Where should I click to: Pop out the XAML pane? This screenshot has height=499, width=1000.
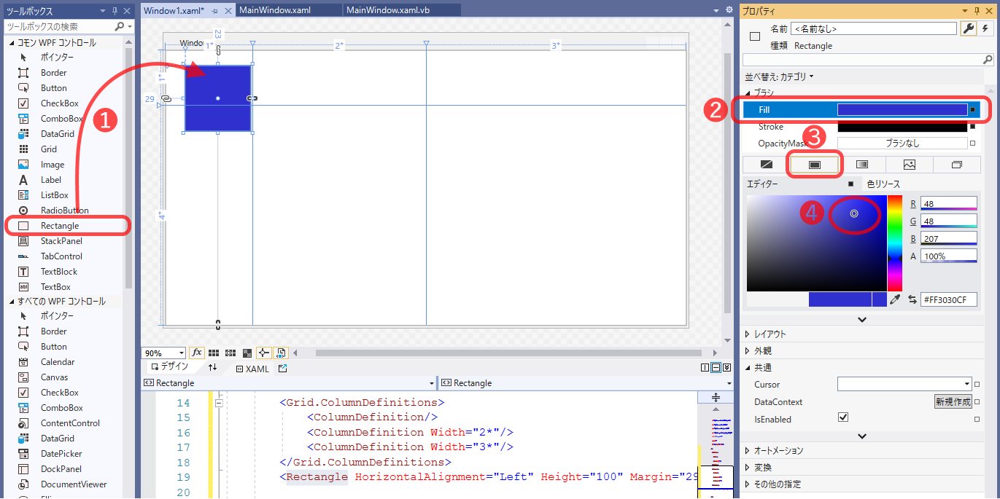283,369
